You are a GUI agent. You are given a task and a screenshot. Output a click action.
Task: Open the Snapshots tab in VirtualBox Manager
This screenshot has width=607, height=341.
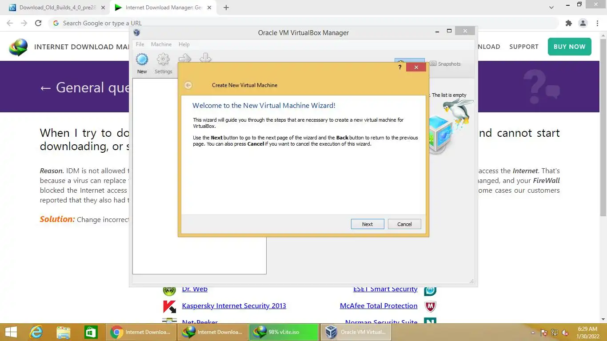(x=445, y=64)
